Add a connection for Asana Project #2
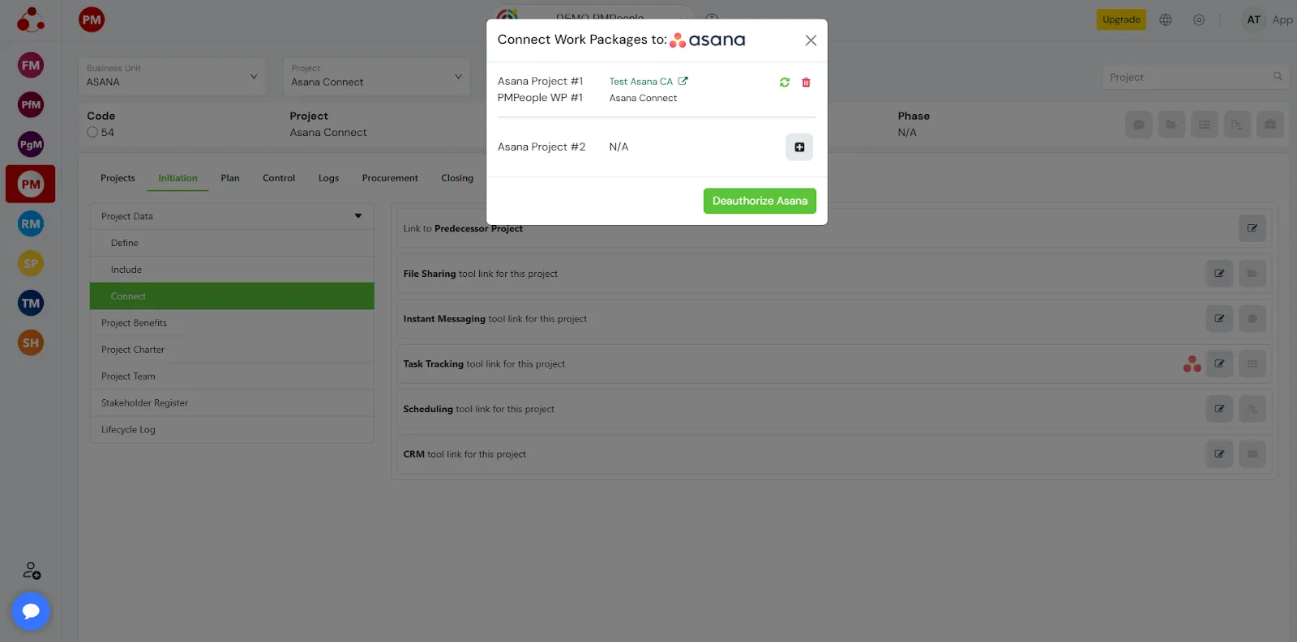The height and width of the screenshot is (642, 1297). tap(798, 147)
